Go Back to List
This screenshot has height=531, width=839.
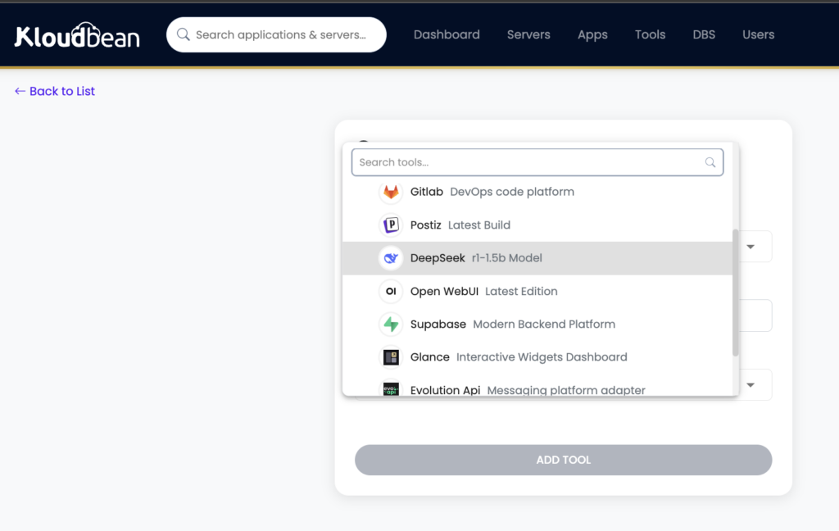(55, 92)
